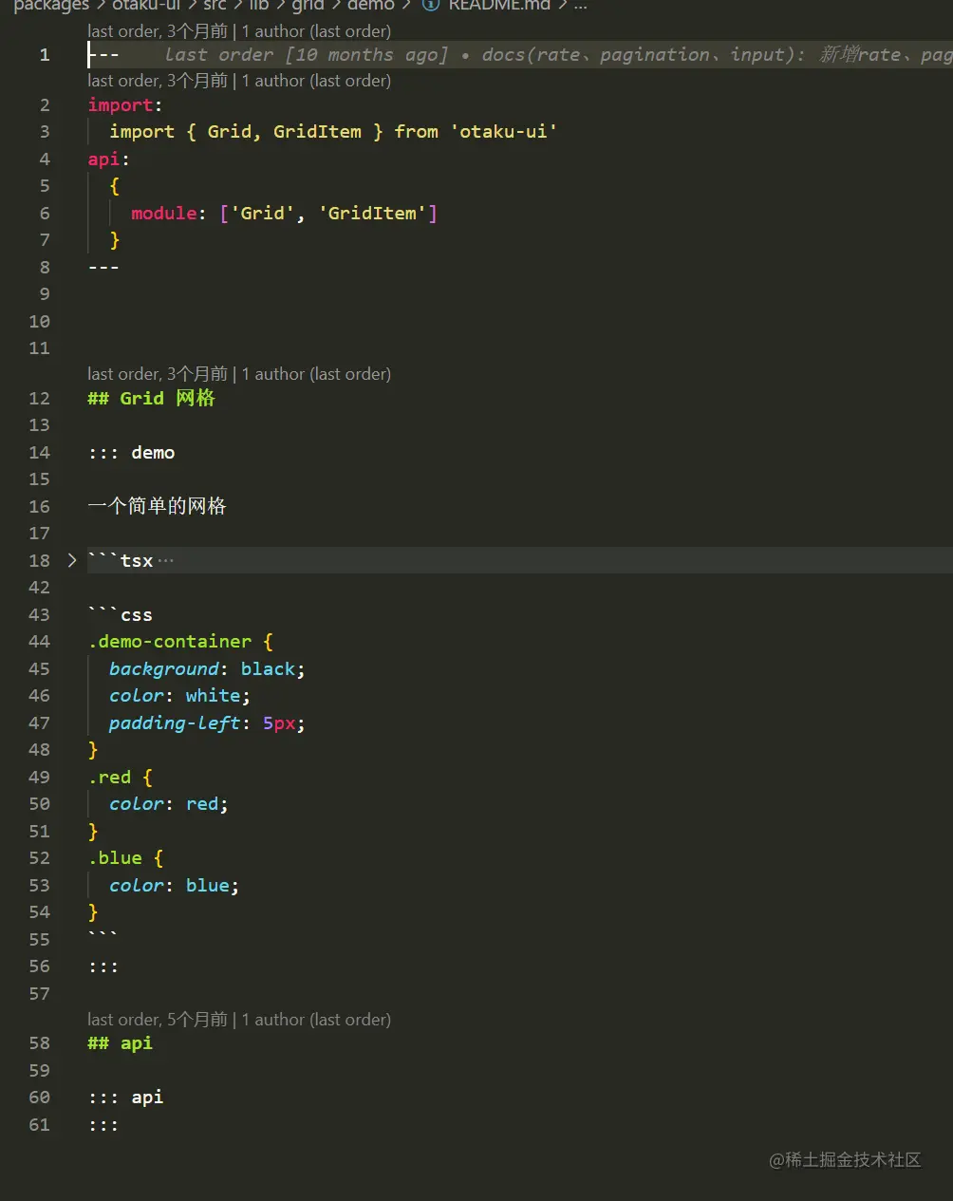Click line number 18 in the gutter
This screenshot has width=953, height=1201.
point(39,560)
